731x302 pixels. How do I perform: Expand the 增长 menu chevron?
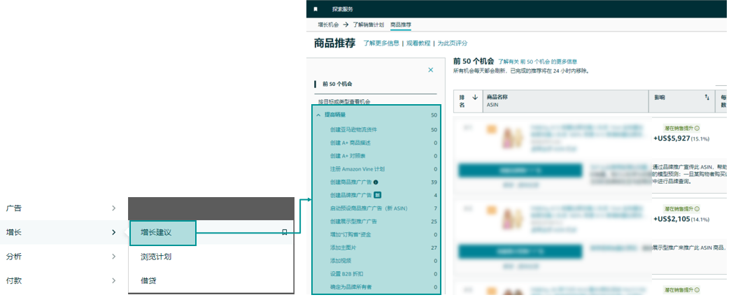(x=114, y=232)
